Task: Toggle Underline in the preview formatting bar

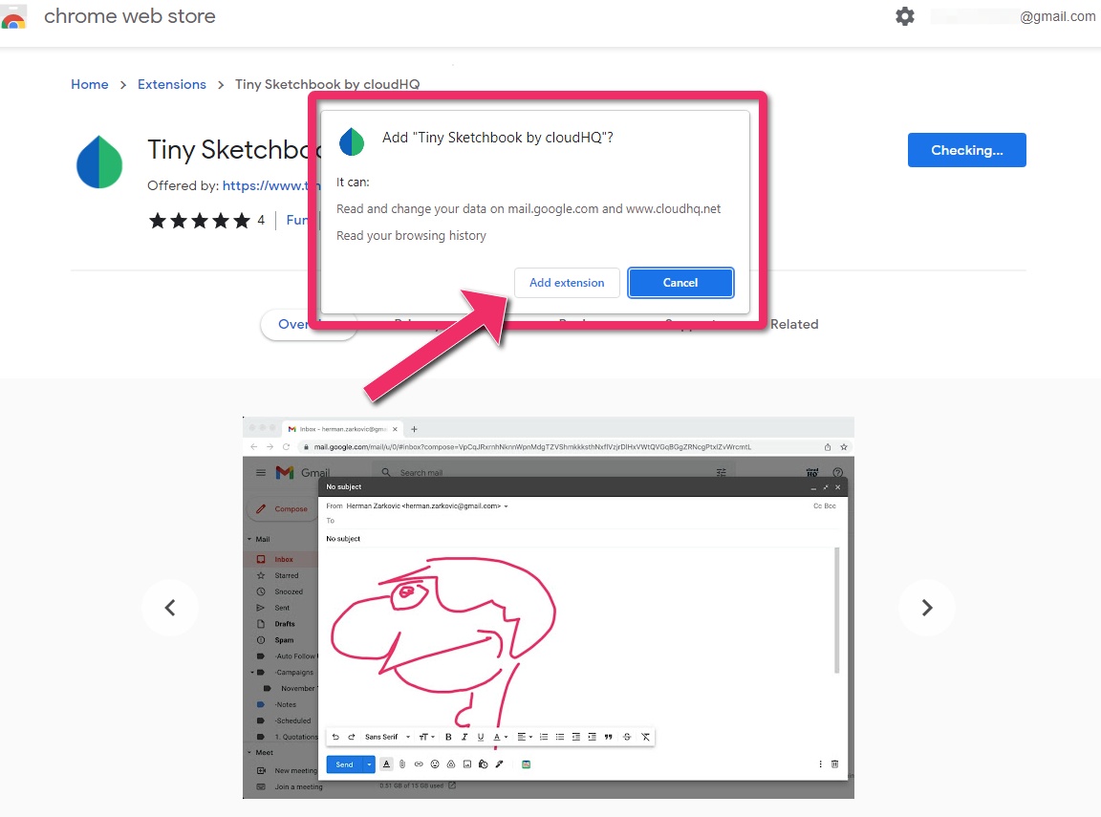Action: (481, 737)
